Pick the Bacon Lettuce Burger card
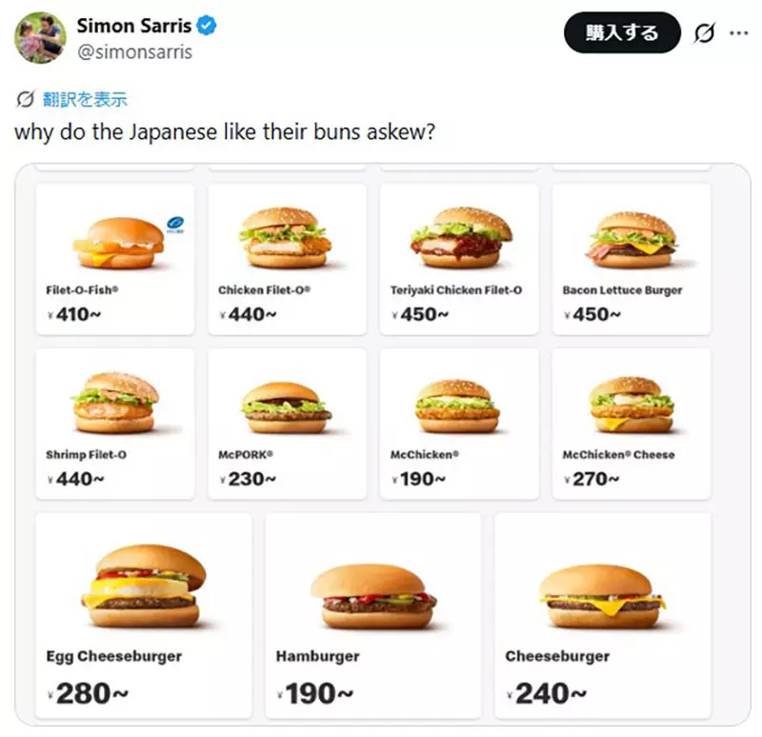The image size is (762, 737). click(x=632, y=258)
